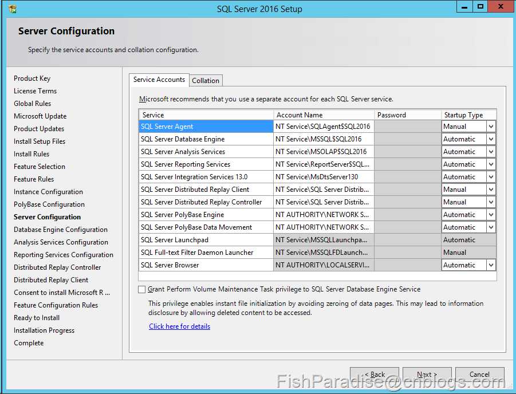Click the Startup Type column header
Image resolution: width=516 pixels, height=394 pixels.
(468, 115)
